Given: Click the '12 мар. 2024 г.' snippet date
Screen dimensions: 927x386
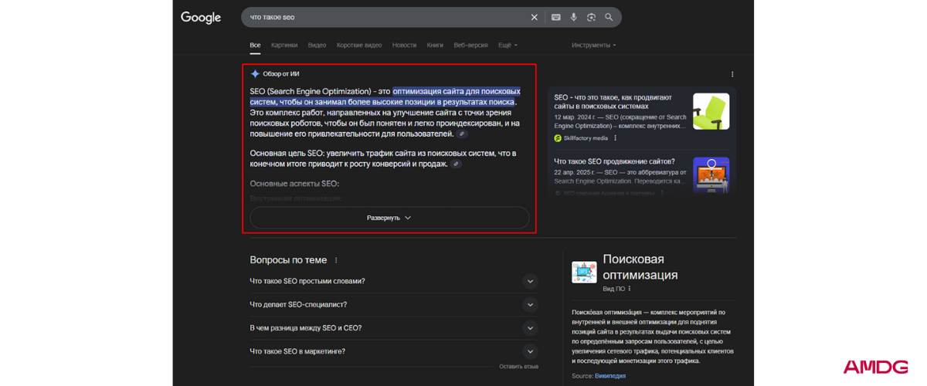Looking at the screenshot, I should pos(576,117).
